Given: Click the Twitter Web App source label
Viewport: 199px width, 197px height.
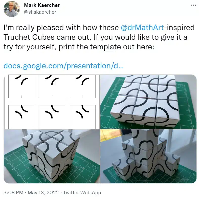Looking at the screenshot, I should point(82,192).
